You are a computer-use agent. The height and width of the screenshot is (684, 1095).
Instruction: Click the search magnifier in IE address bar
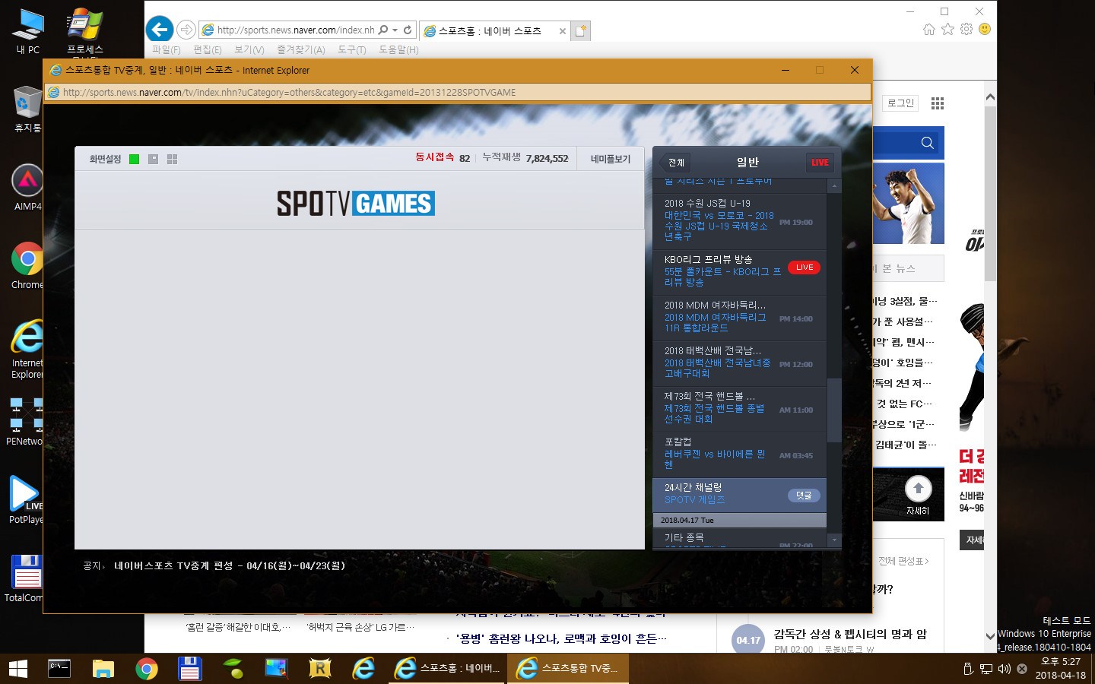click(383, 30)
